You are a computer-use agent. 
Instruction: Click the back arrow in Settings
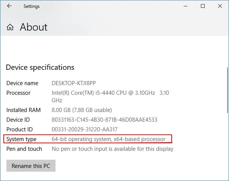(x=9, y=6)
